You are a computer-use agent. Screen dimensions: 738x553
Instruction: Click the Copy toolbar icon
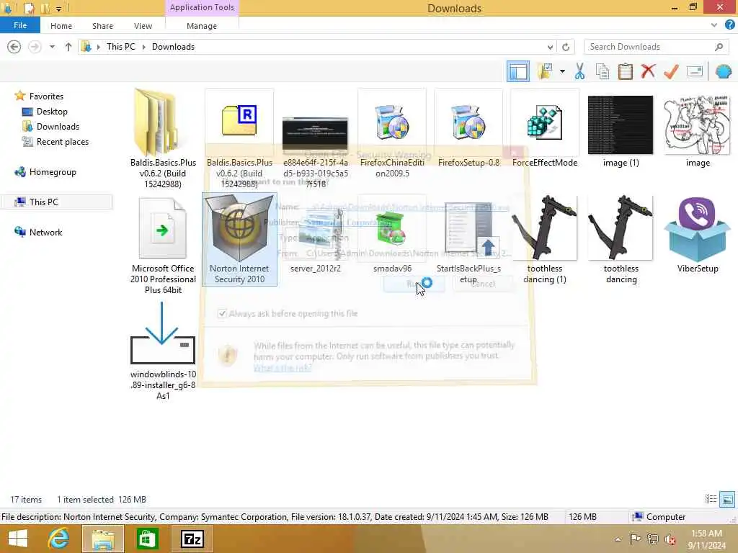pyautogui.click(x=603, y=71)
